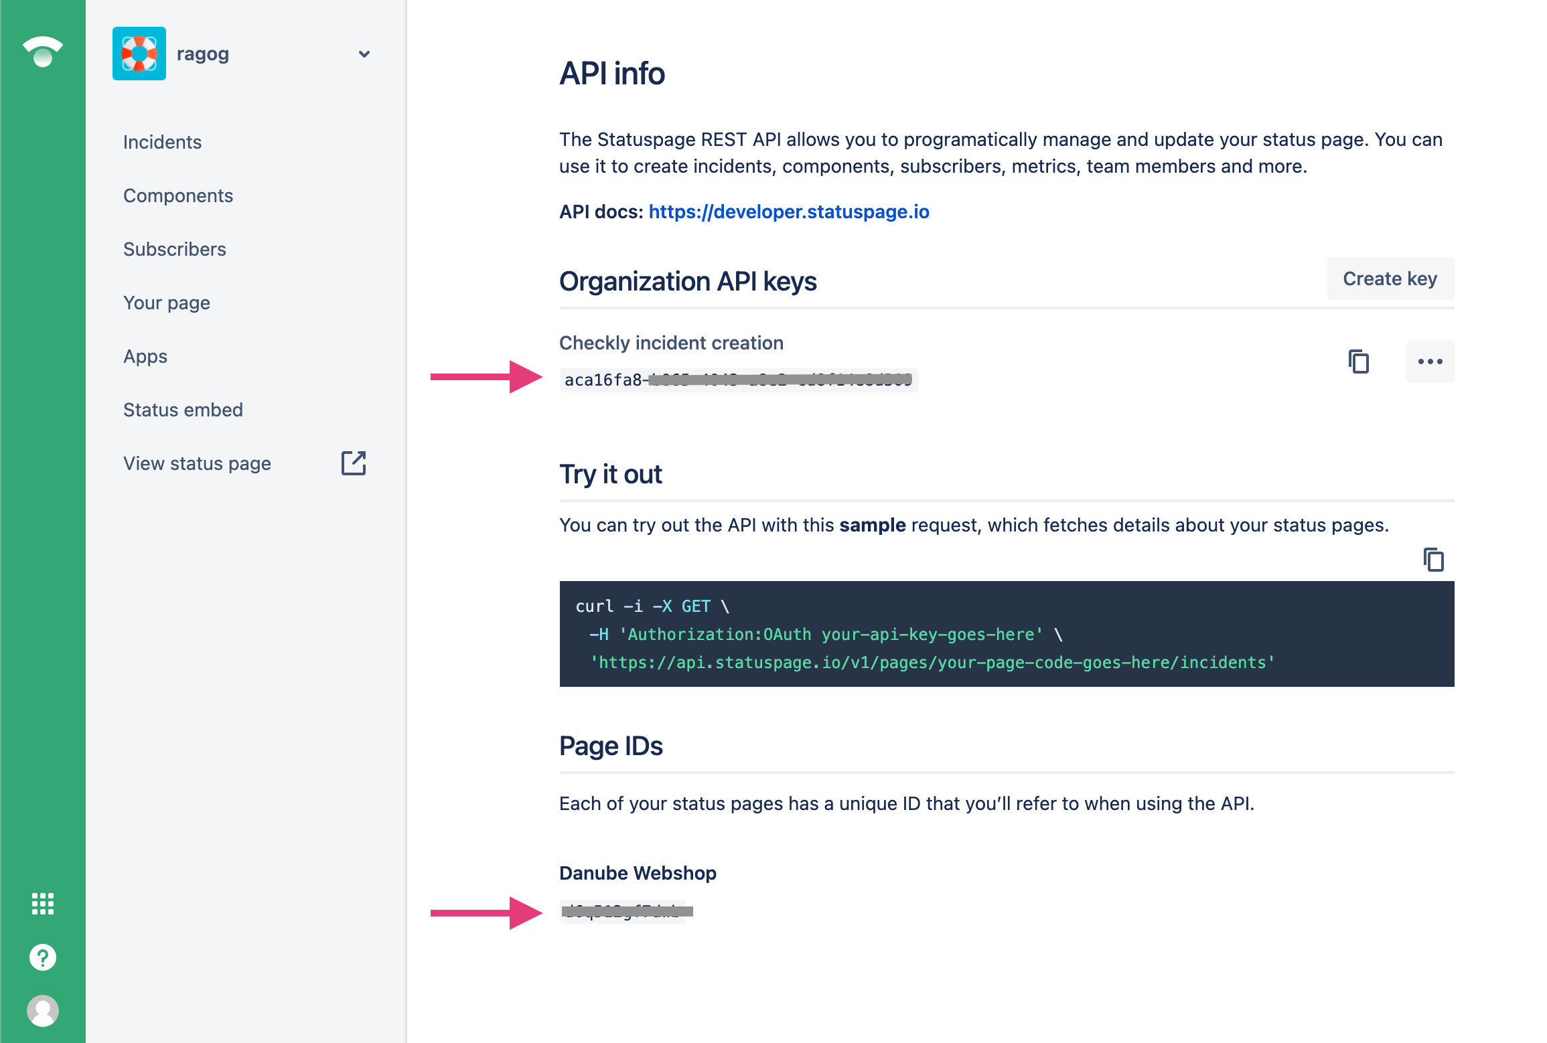Navigate to Subscribers
The image size is (1547, 1043).
coord(174,248)
